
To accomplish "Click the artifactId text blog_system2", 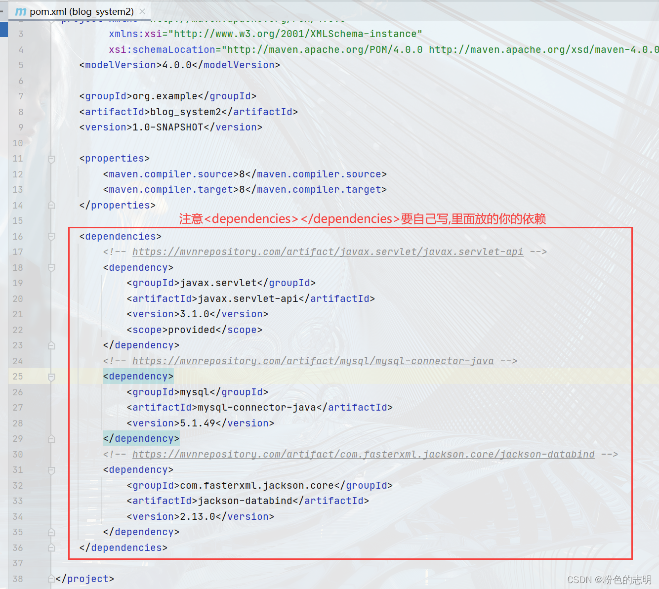I will (x=186, y=112).
